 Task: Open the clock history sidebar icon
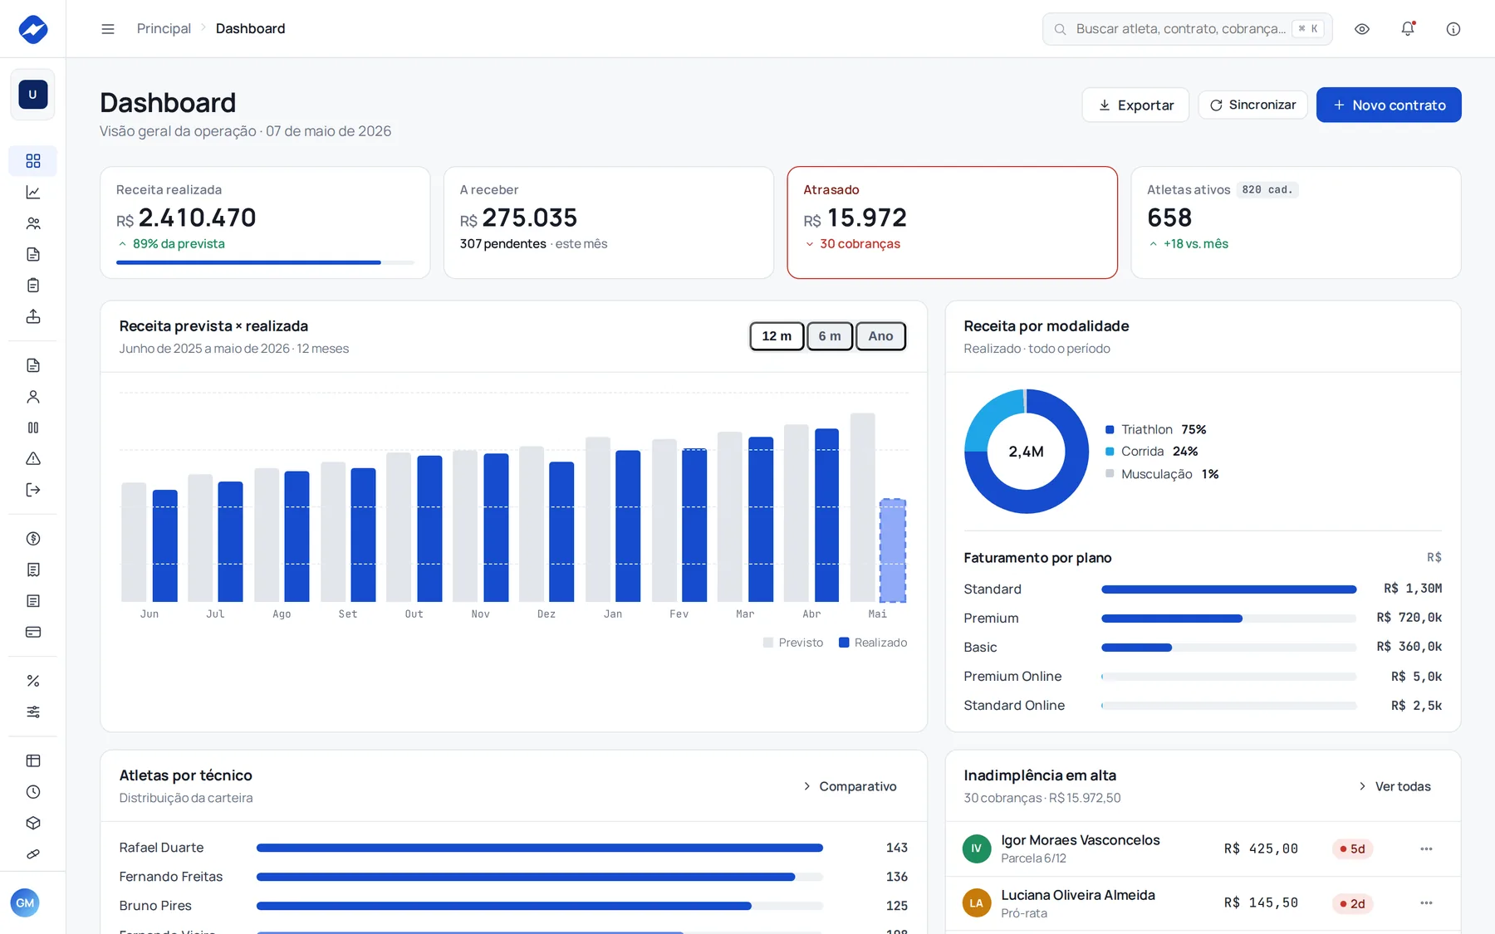tap(33, 792)
